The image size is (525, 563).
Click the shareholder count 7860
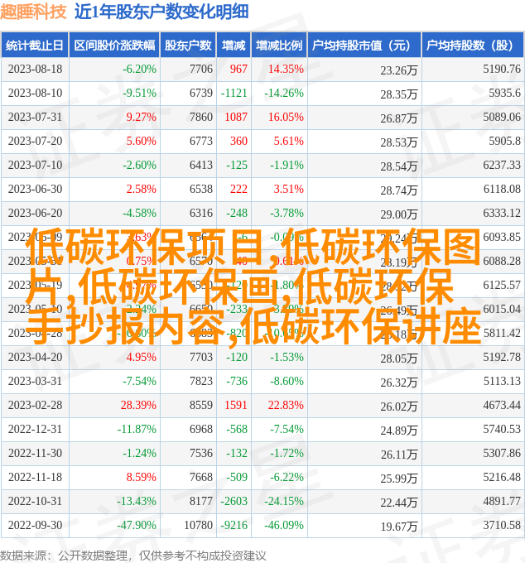pyautogui.click(x=201, y=117)
